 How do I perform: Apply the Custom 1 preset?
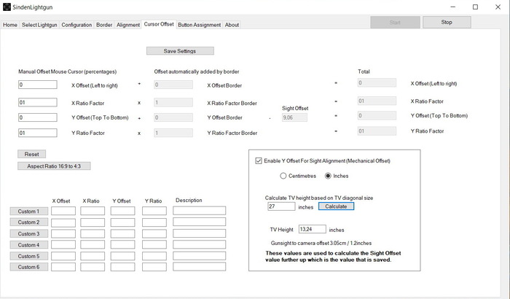28,211
